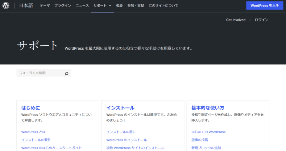Viewport: 286px width, 151px height.
Task: Expand the サポート menu chevron
Action: [x=110, y=6]
